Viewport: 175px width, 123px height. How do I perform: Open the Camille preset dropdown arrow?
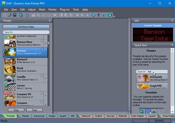pyautogui.click(x=46, y=79)
